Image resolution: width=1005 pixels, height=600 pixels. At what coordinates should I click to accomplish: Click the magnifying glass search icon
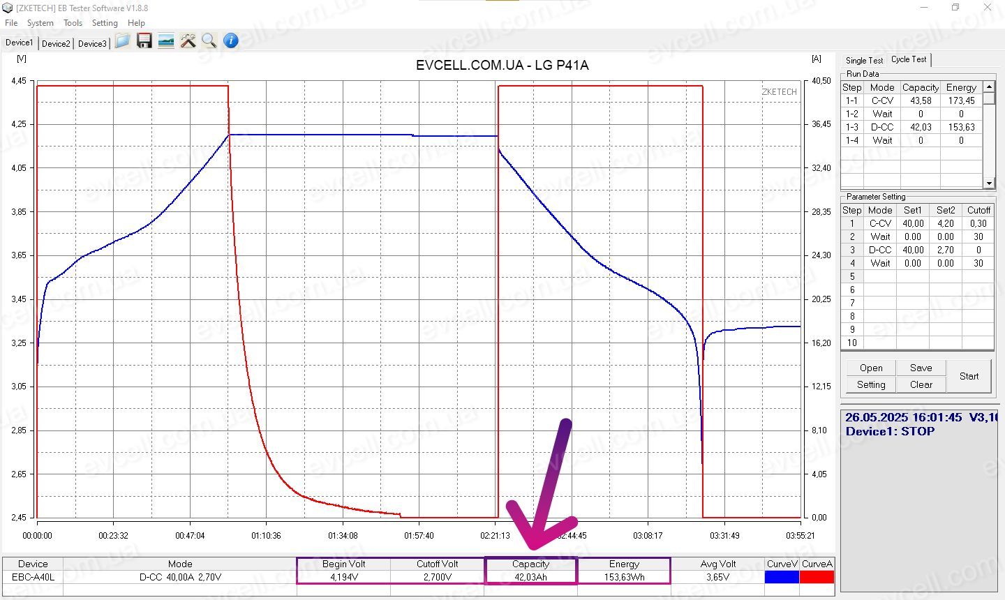209,41
